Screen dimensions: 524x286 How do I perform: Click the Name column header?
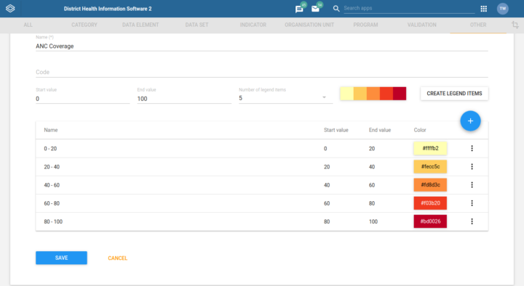pyautogui.click(x=51, y=130)
